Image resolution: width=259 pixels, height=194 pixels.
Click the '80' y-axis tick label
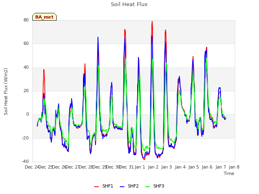(x=26, y=20)
